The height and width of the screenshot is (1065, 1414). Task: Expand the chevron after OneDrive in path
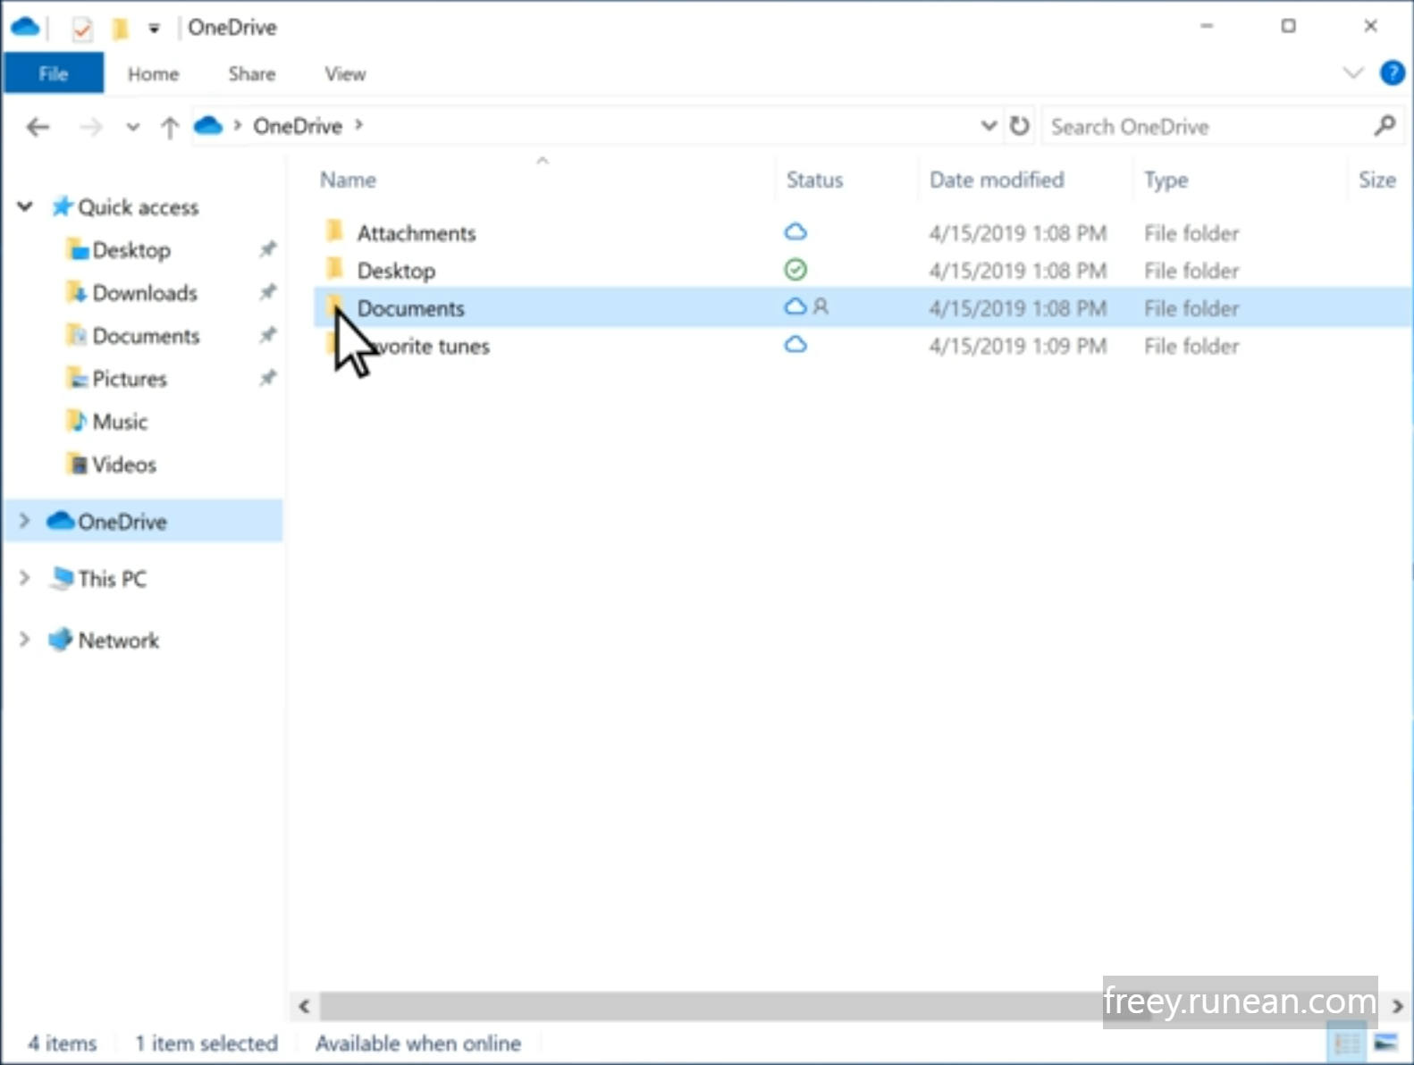tap(358, 125)
